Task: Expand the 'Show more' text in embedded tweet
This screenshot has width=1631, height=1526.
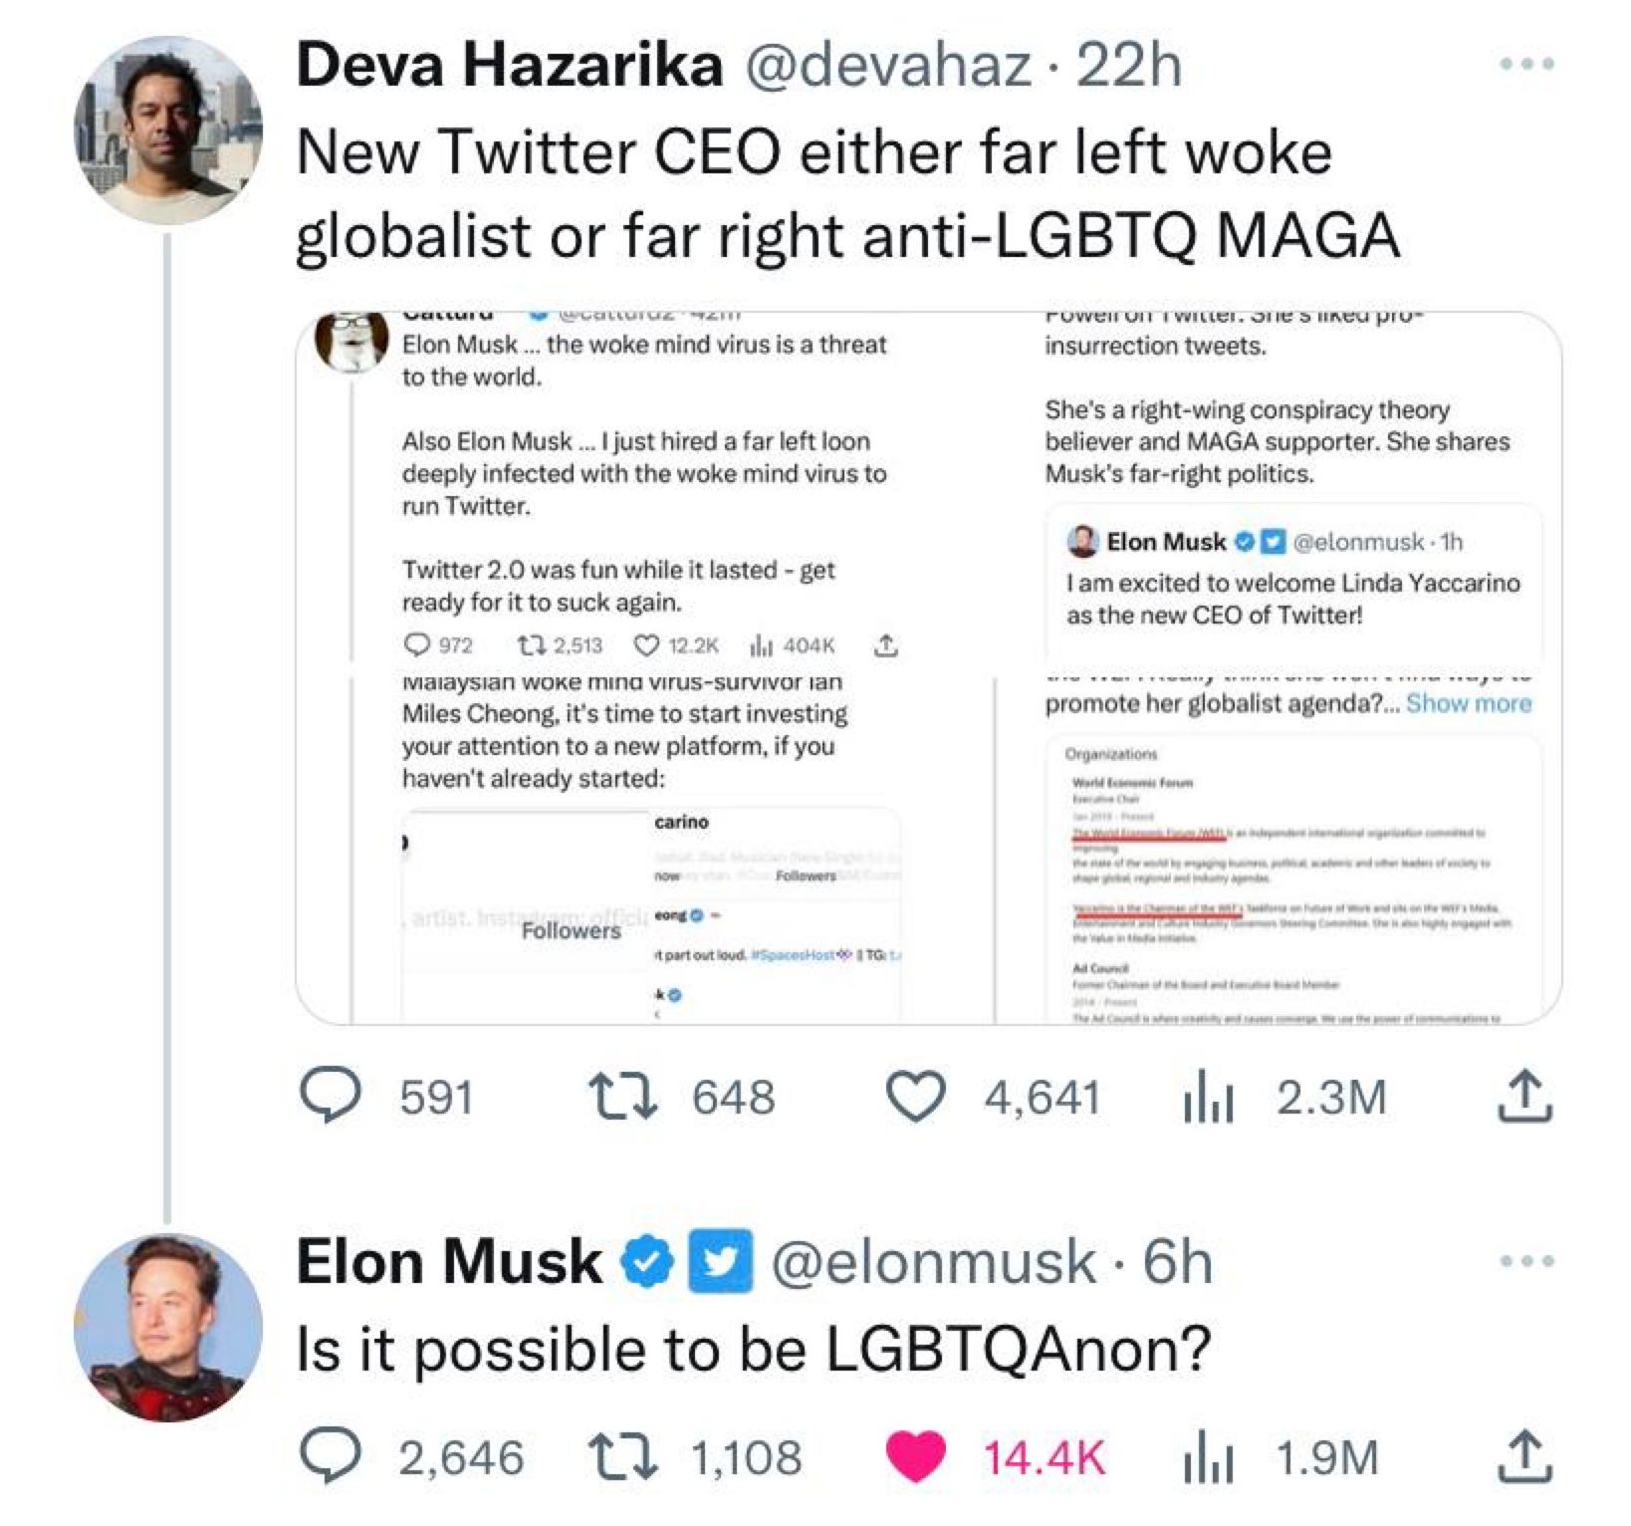Action: click(1468, 703)
